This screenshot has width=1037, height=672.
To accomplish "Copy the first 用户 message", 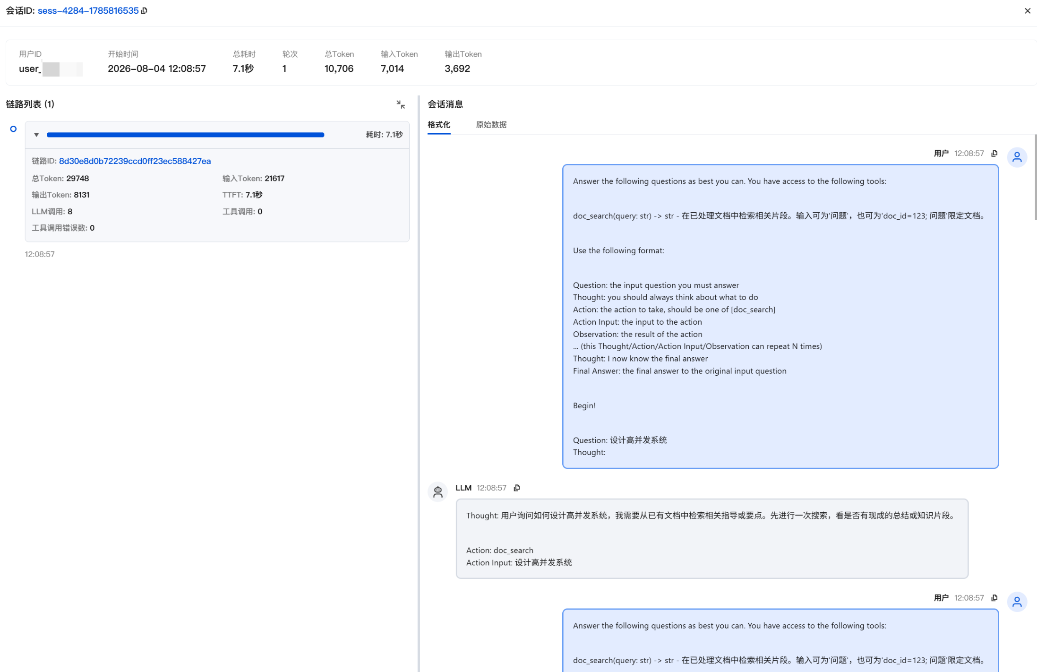I will (994, 153).
